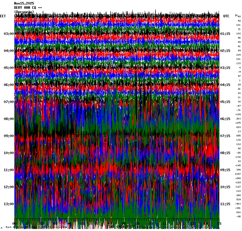Click the UTC timezone label
Viewport: 242px width, 231px height.
tap(226, 16)
